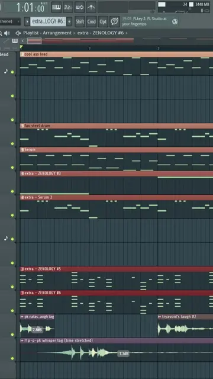Open the (none) selector dropdown
213x379 pixels.
(x=10, y=21)
